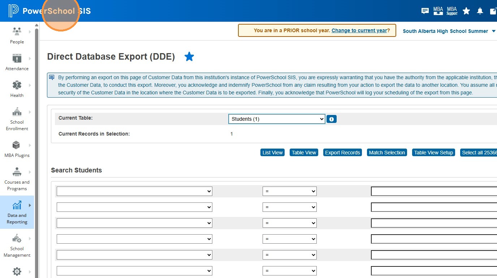
Task: Open the notifications bell icon
Action: pos(480,11)
